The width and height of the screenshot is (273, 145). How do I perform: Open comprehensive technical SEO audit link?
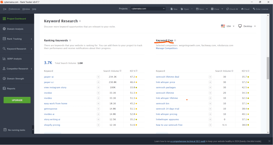[x=188, y=141]
